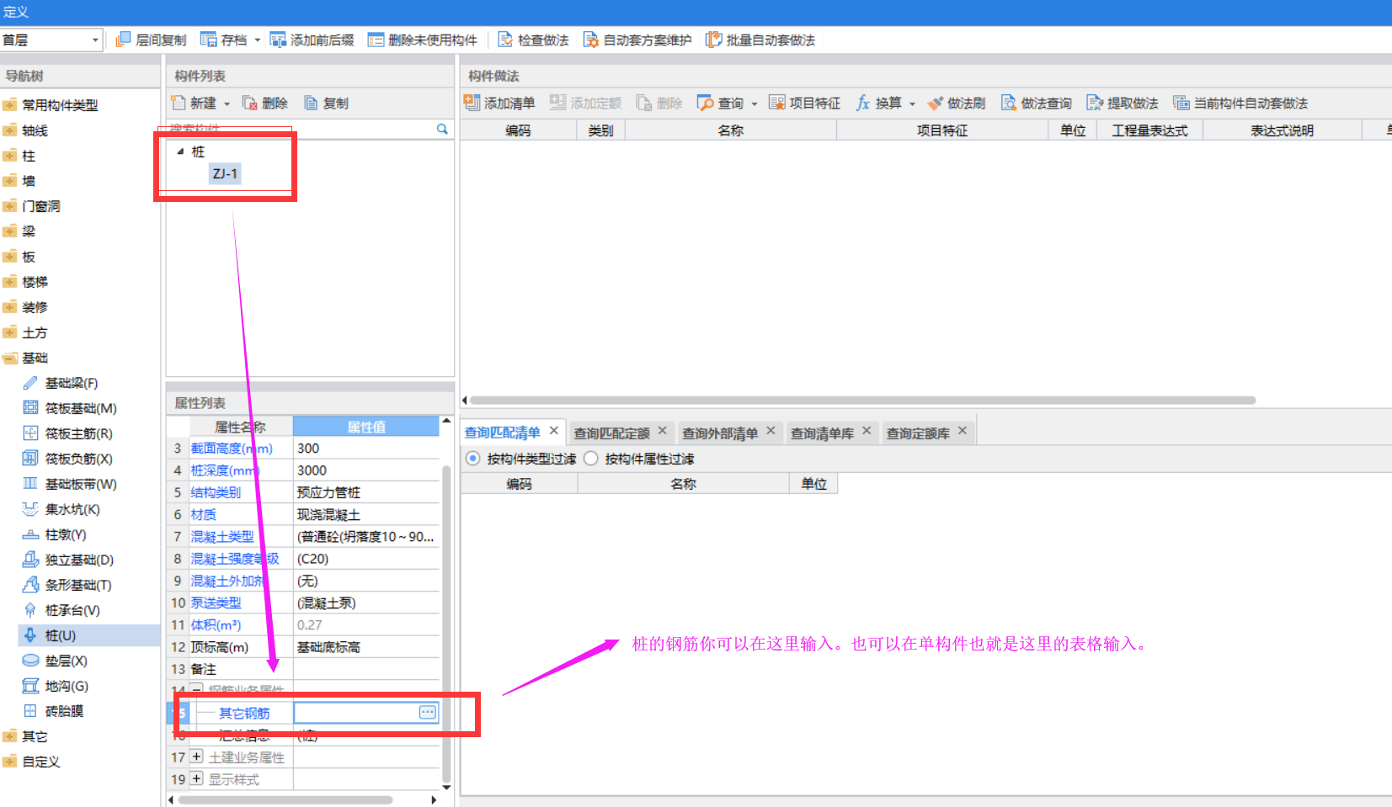The width and height of the screenshot is (1392, 807).
Task: Click 检查做法 icon
Action: 505,40
